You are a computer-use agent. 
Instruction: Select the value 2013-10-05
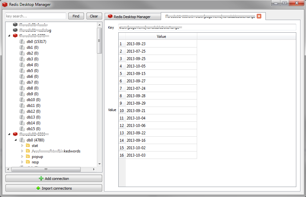[x=161, y=66]
